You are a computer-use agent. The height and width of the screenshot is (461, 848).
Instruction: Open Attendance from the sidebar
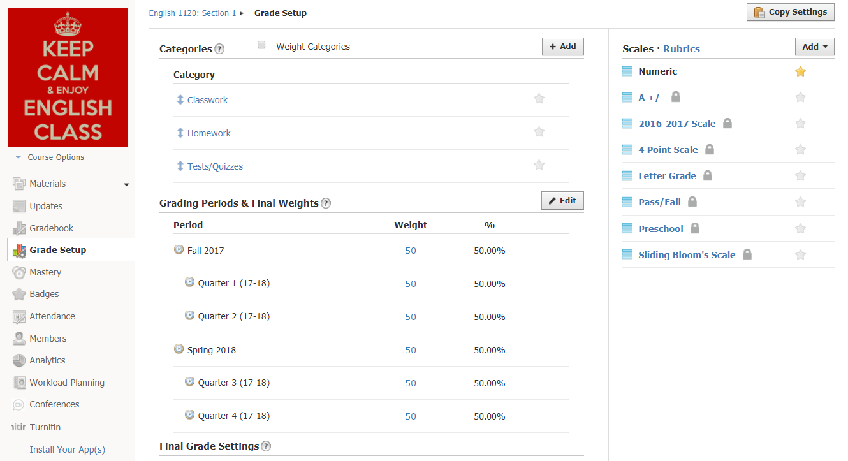tap(52, 316)
